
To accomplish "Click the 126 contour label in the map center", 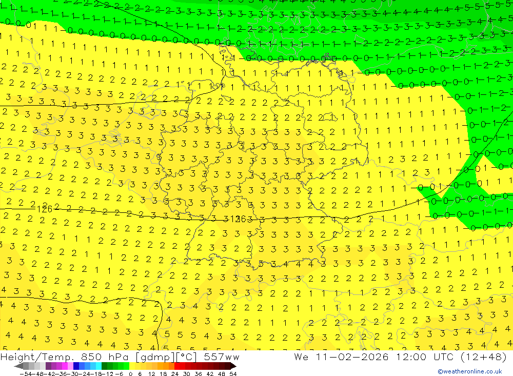I will (x=238, y=219).
